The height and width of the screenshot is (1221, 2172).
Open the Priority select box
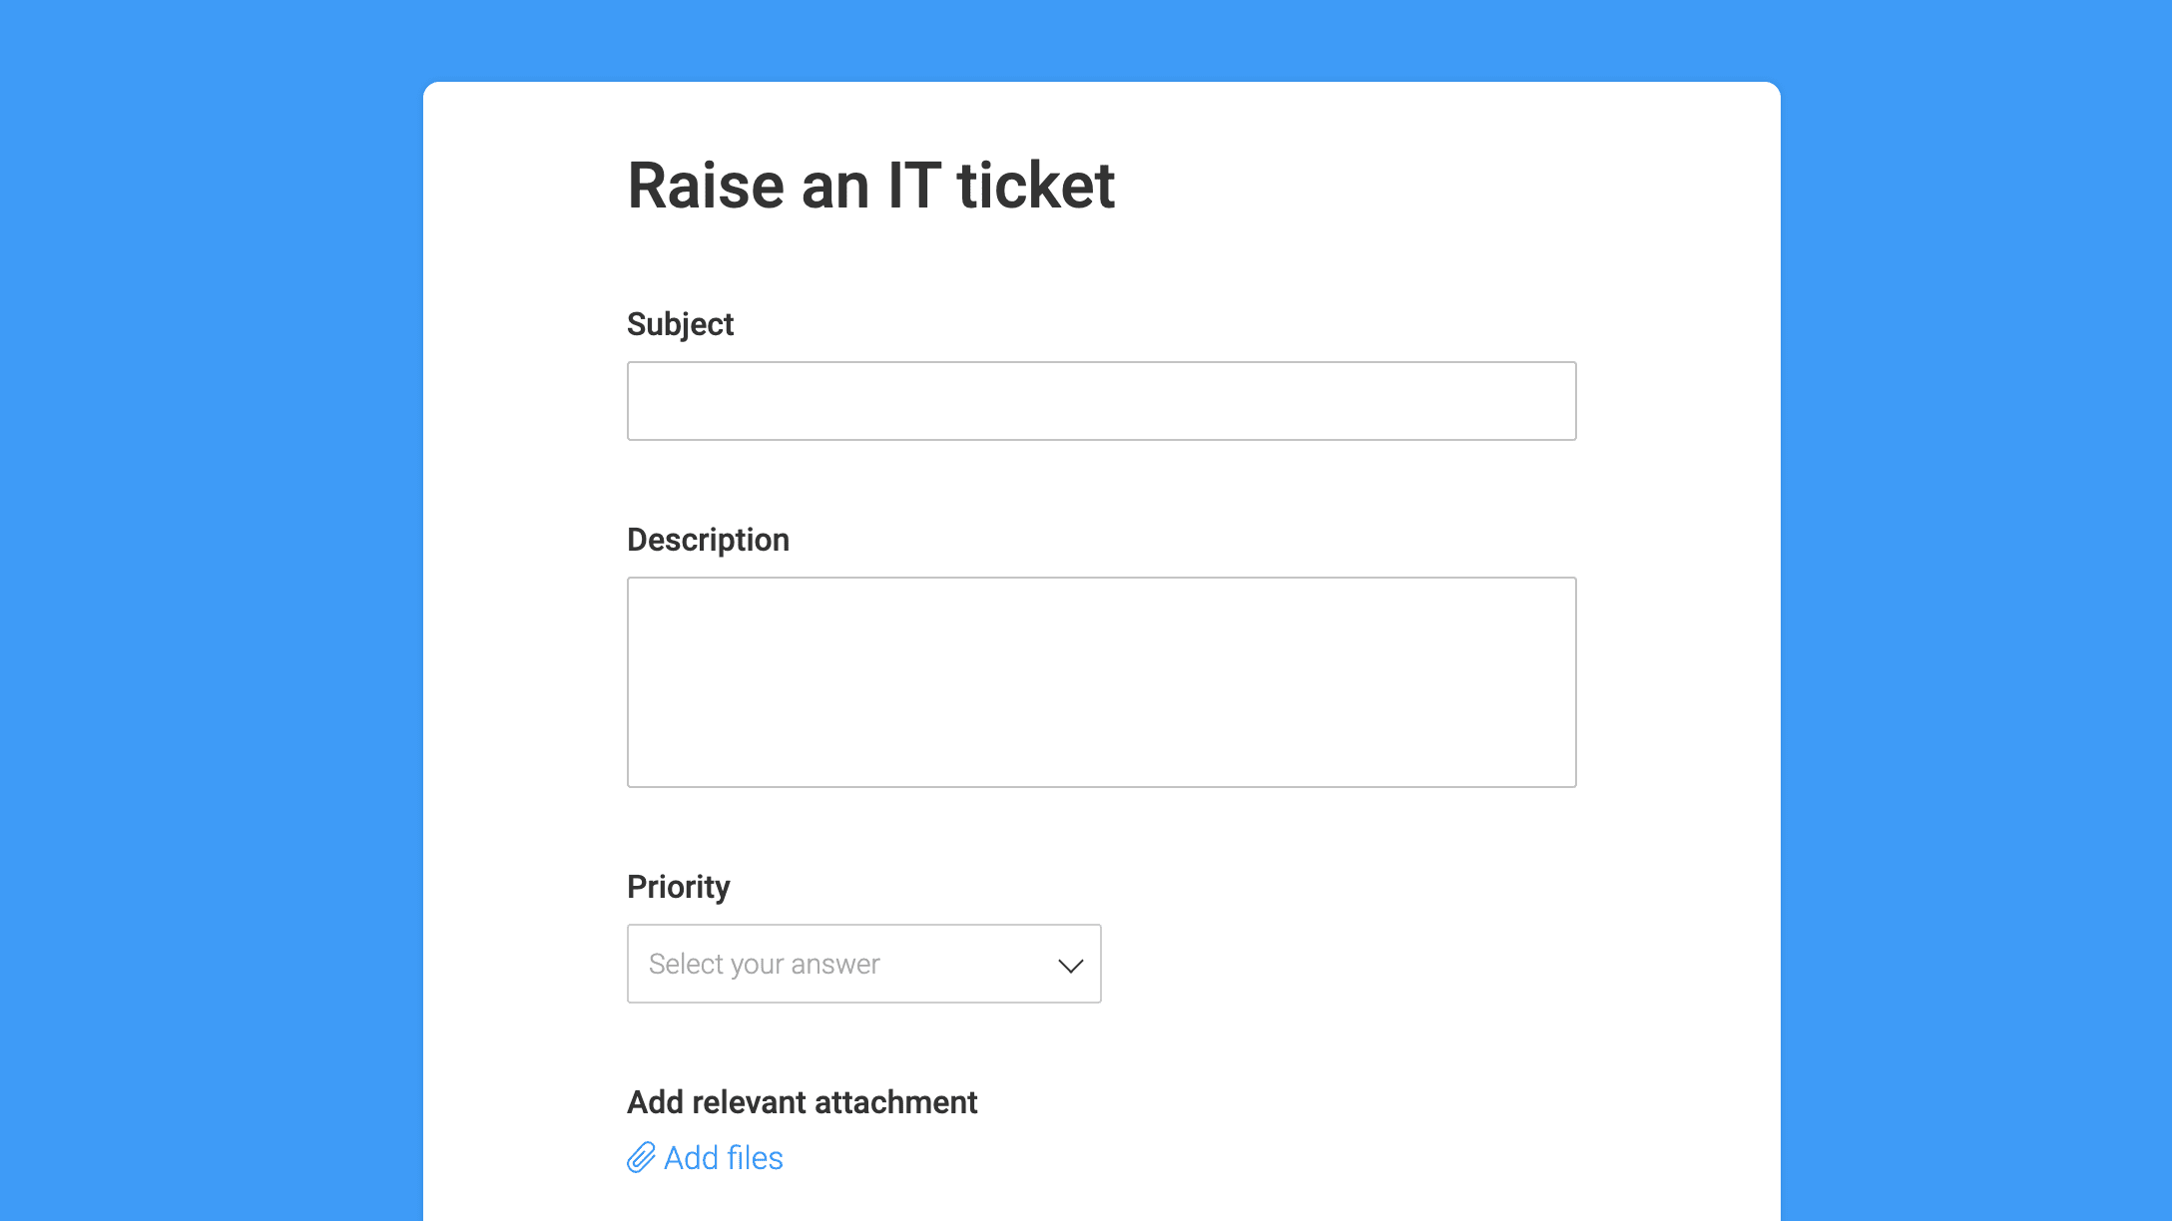pyautogui.click(x=863, y=964)
